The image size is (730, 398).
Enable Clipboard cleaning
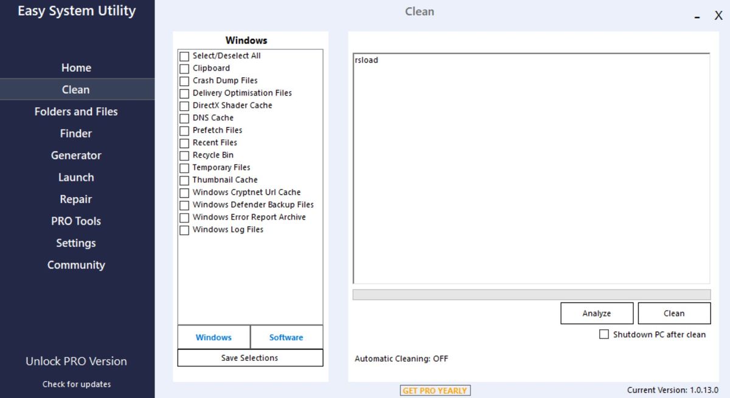click(x=185, y=68)
